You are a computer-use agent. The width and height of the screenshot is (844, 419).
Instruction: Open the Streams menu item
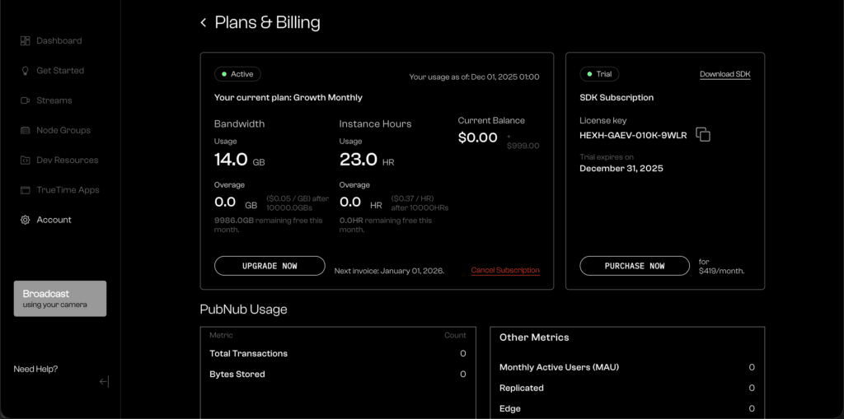coord(54,100)
